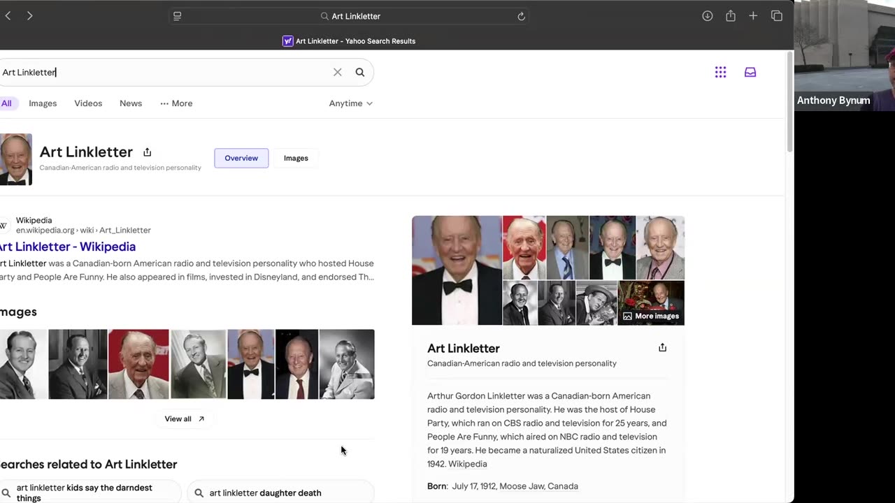Click View all images link
The height and width of the screenshot is (503, 895).
click(185, 419)
